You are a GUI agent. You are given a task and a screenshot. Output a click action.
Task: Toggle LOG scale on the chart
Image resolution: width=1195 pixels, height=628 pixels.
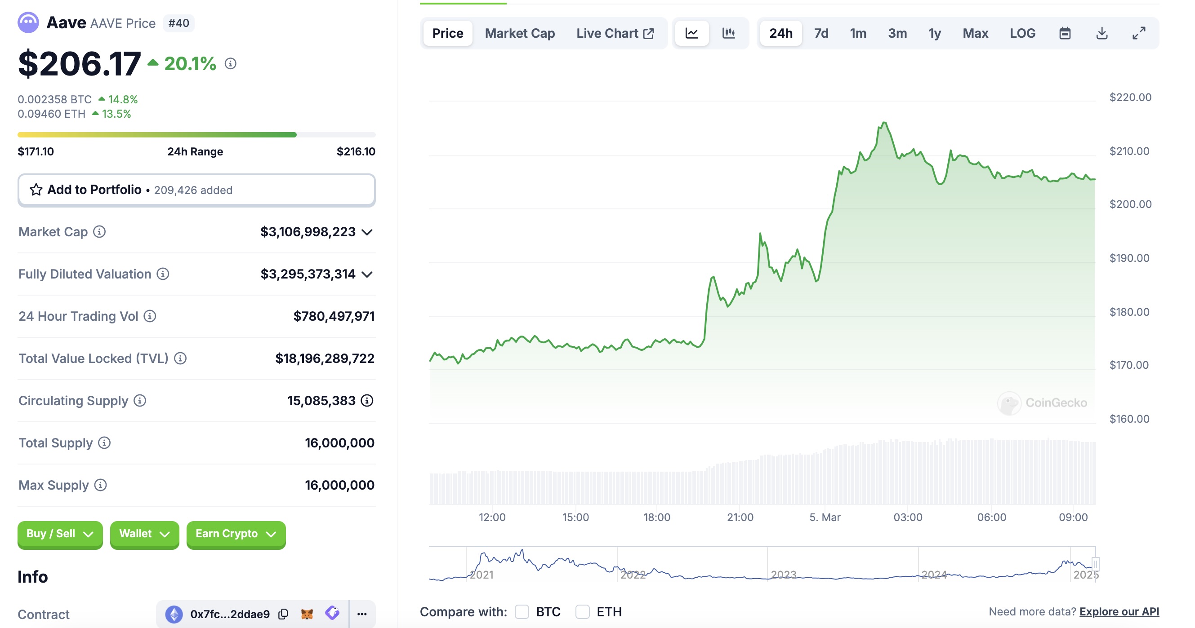coord(1022,33)
